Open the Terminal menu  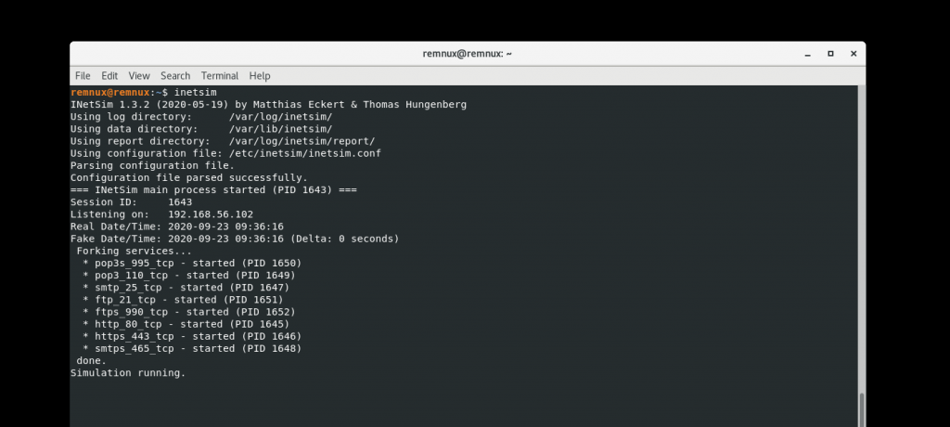[x=219, y=76]
